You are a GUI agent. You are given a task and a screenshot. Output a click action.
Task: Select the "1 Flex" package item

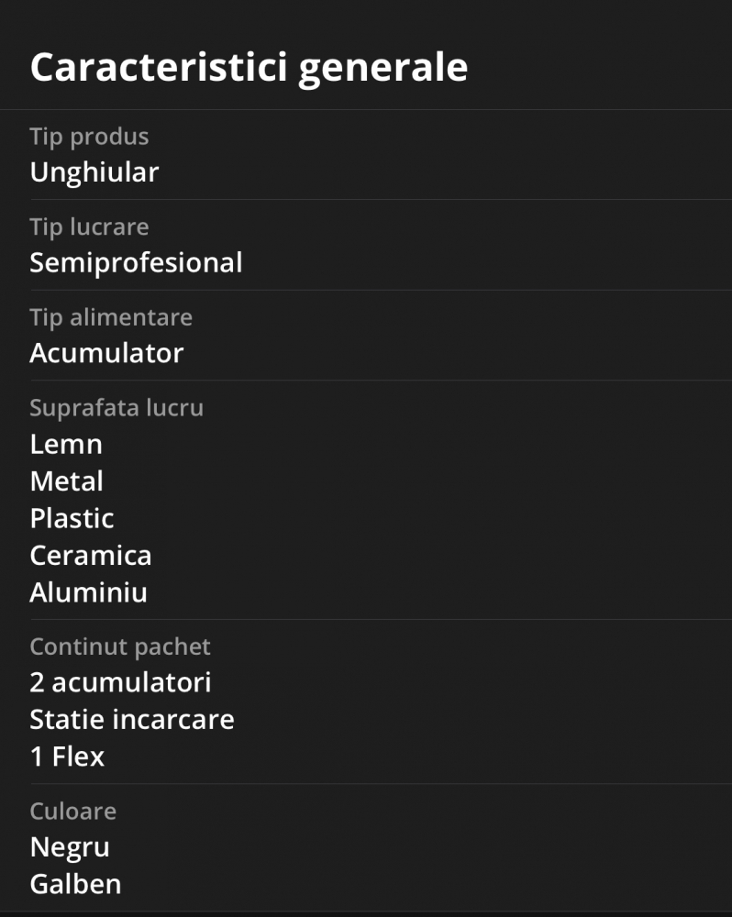tap(67, 757)
